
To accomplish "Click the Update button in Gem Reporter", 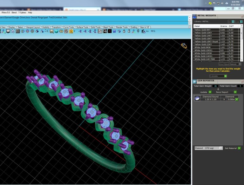I will (x=206, y=92).
